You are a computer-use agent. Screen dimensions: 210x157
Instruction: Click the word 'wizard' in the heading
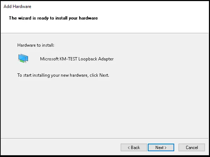(x=25, y=18)
